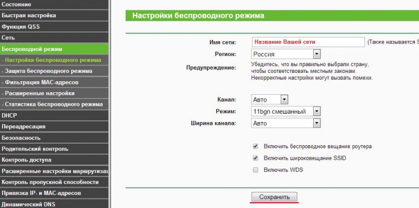Toggle Включить широковещание SSID checkbox
Screen dimensions: 419x208
point(256,158)
